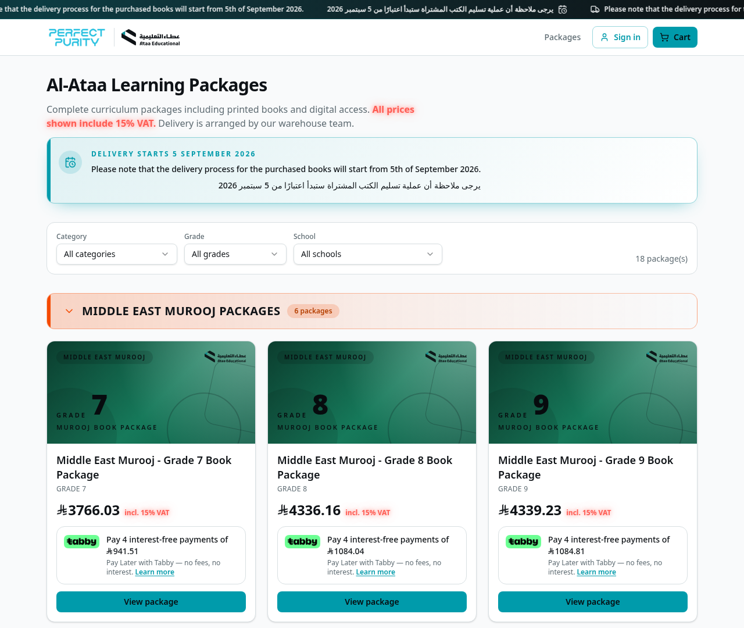The height and width of the screenshot is (628, 744).
Task: Click the 3766.03 price on Grade 7 card
Action: pos(88,511)
